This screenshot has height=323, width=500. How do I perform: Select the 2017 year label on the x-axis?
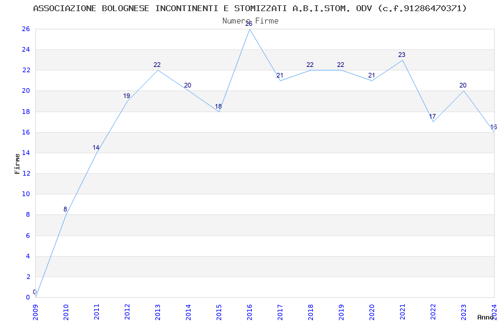click(x=280, y=312)
